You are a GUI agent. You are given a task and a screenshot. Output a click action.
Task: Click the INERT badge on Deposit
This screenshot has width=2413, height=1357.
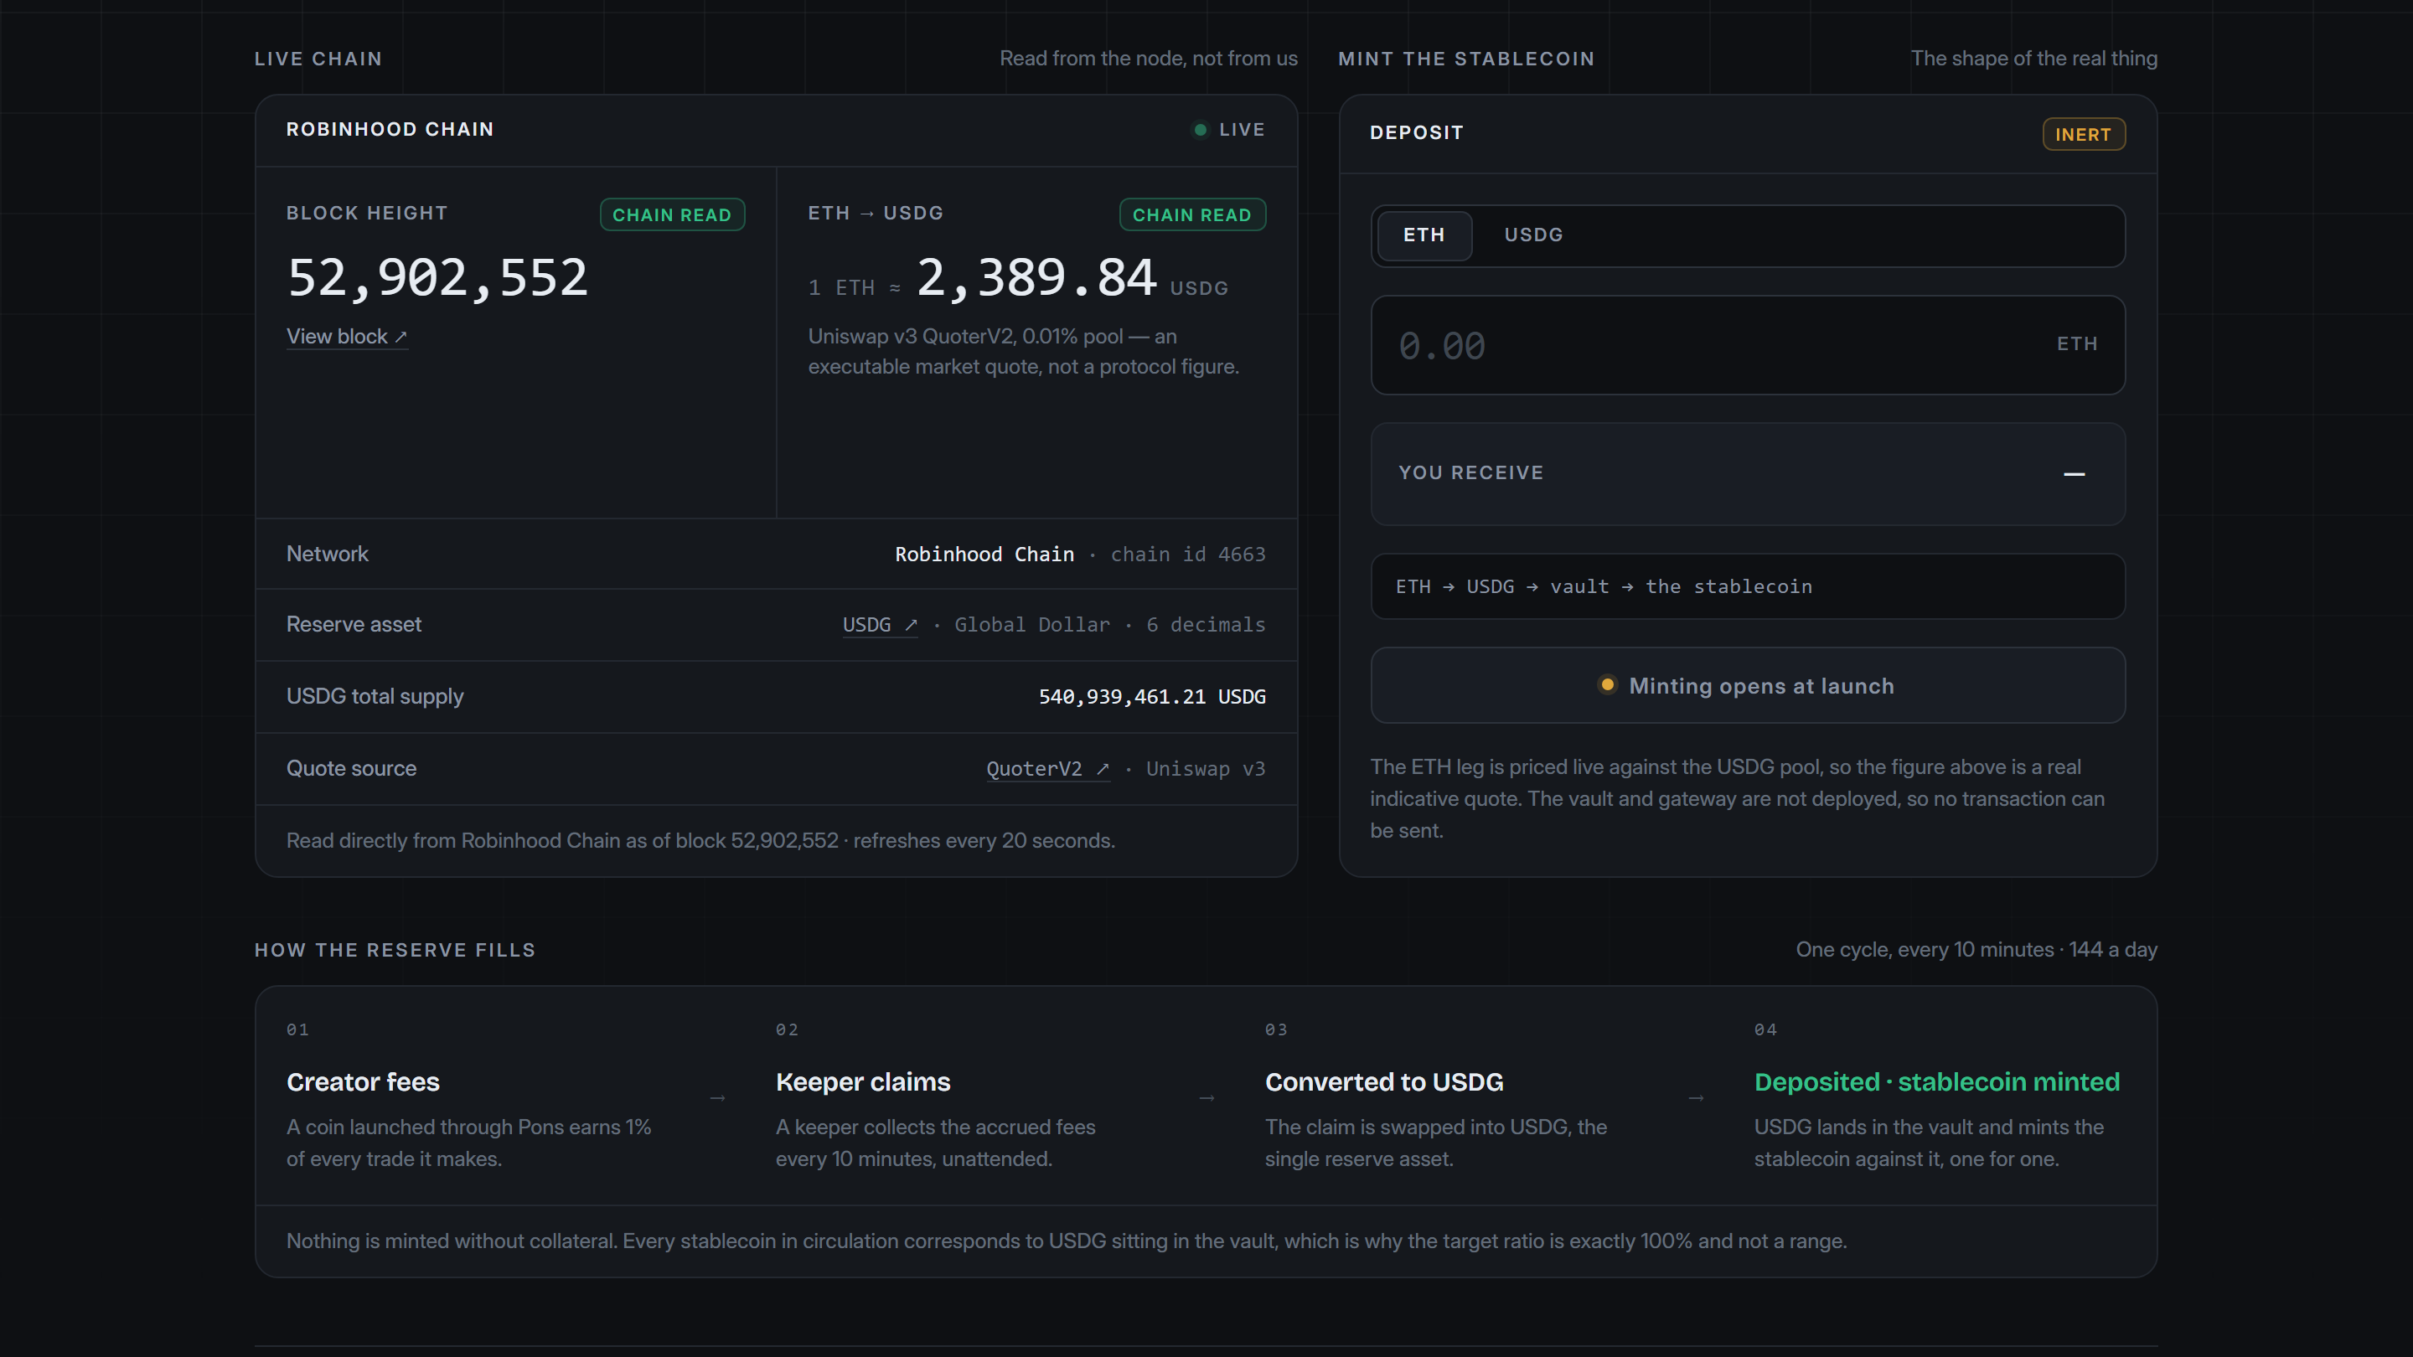pos(2083,134)
